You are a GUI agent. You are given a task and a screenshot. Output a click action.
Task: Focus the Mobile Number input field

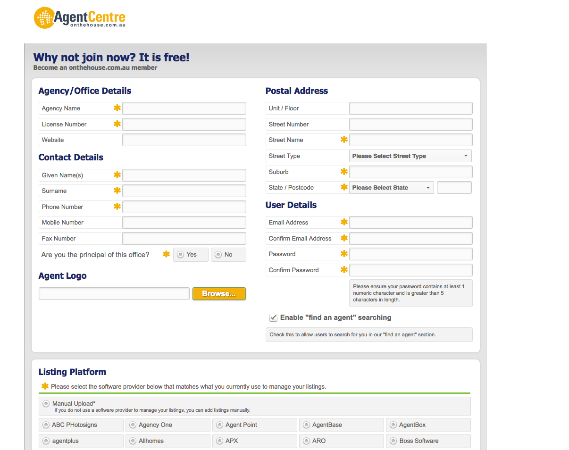click(x=184, y=223)
